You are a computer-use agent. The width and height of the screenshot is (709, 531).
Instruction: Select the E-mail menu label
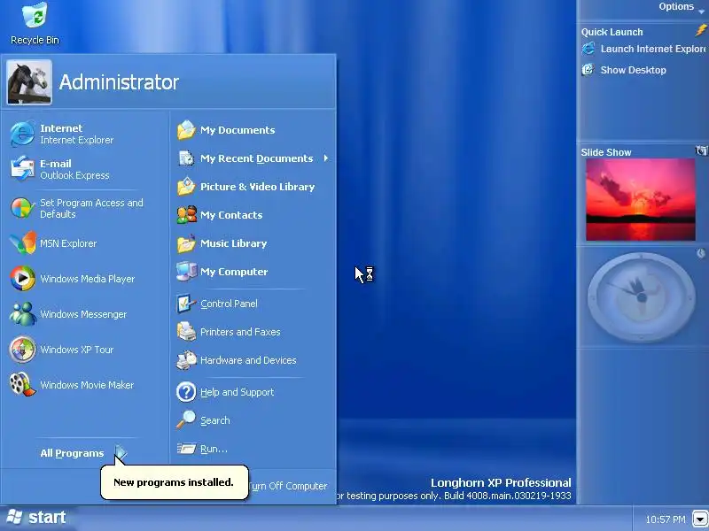(56, 164)
